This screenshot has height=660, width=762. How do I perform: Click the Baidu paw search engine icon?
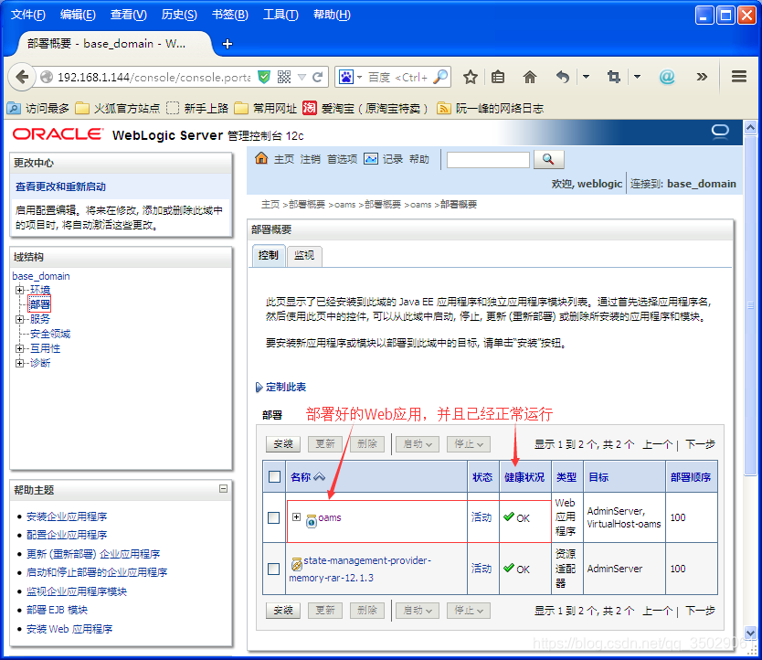tap(346, 77)
